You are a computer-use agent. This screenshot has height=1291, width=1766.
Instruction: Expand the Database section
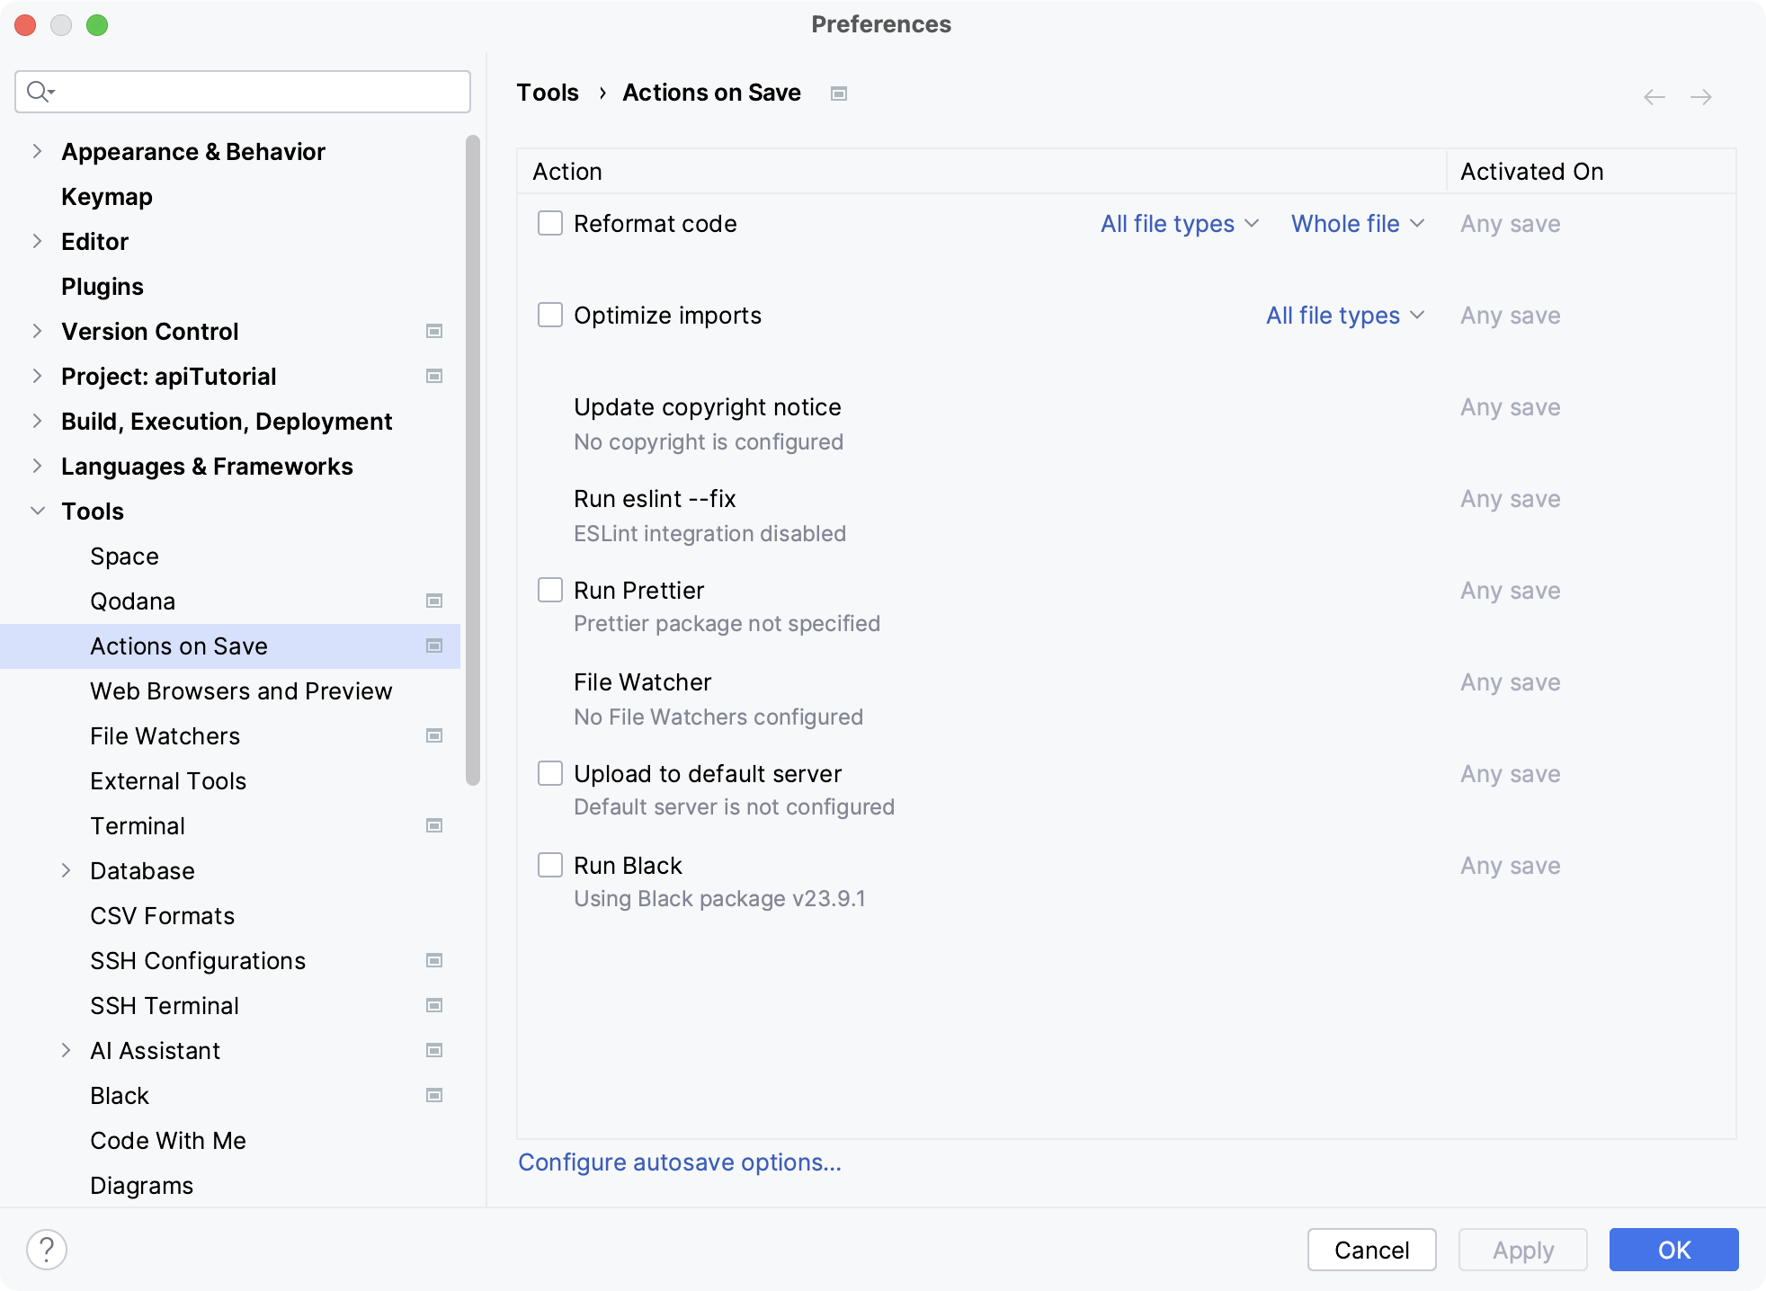pyautogui.click(x=67, y=870)
